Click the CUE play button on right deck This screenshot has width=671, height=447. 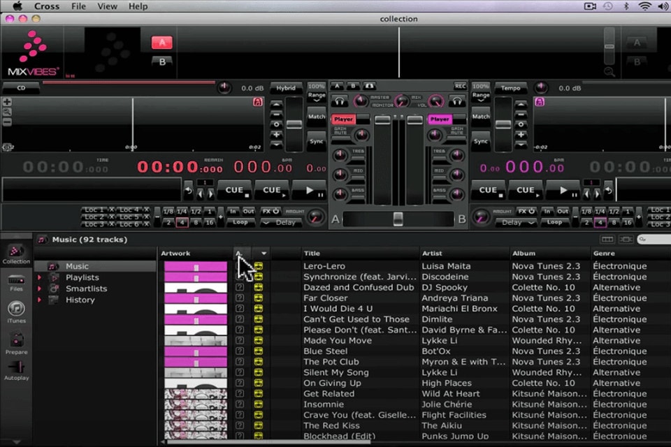coord(526,191)
